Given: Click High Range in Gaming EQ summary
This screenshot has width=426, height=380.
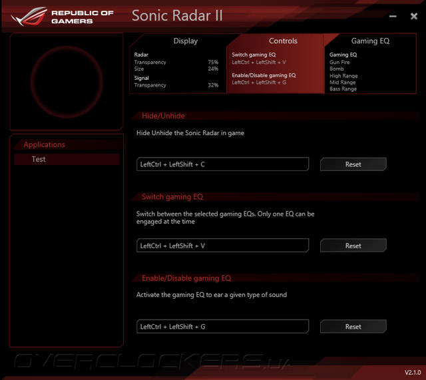Looking at the screenshot, I should point(343,76).
